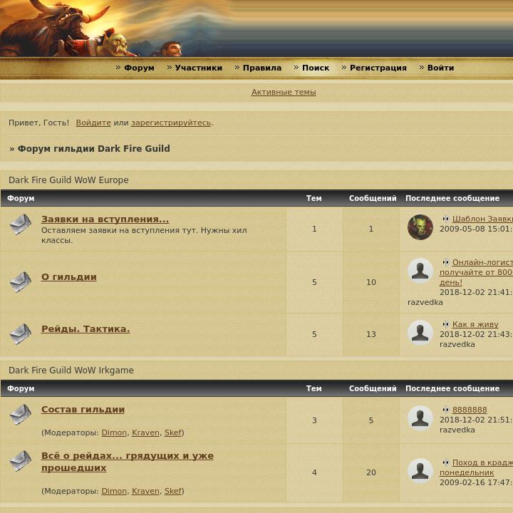513x513 pixels.
Task: Click default avatar in О гильдии row
Action: [x=420, y=271]
